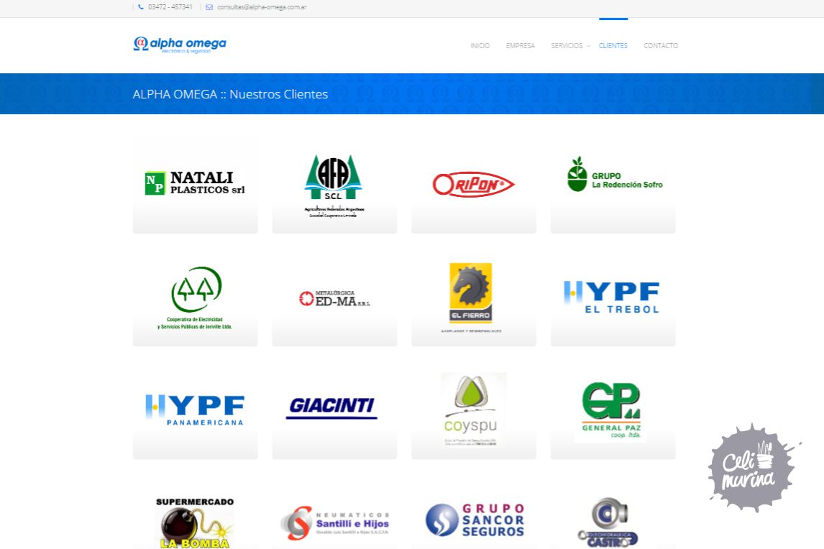Click the El Fierro horse logo
The width and height of the screenshot is (824, 549).
point(471,293)
